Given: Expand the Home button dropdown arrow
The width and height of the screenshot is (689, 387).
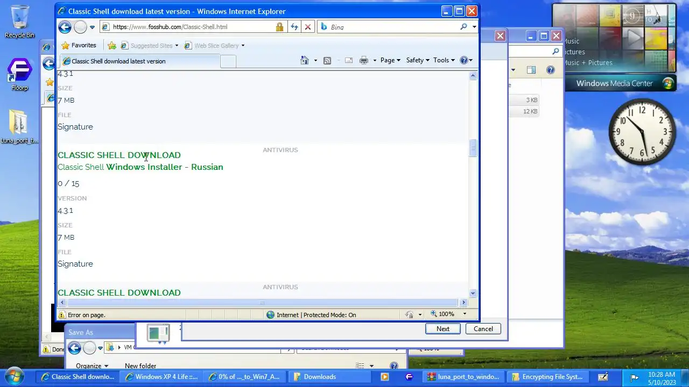Looking at the screenshot, I should pyautogui.click(x=315, y=60).
